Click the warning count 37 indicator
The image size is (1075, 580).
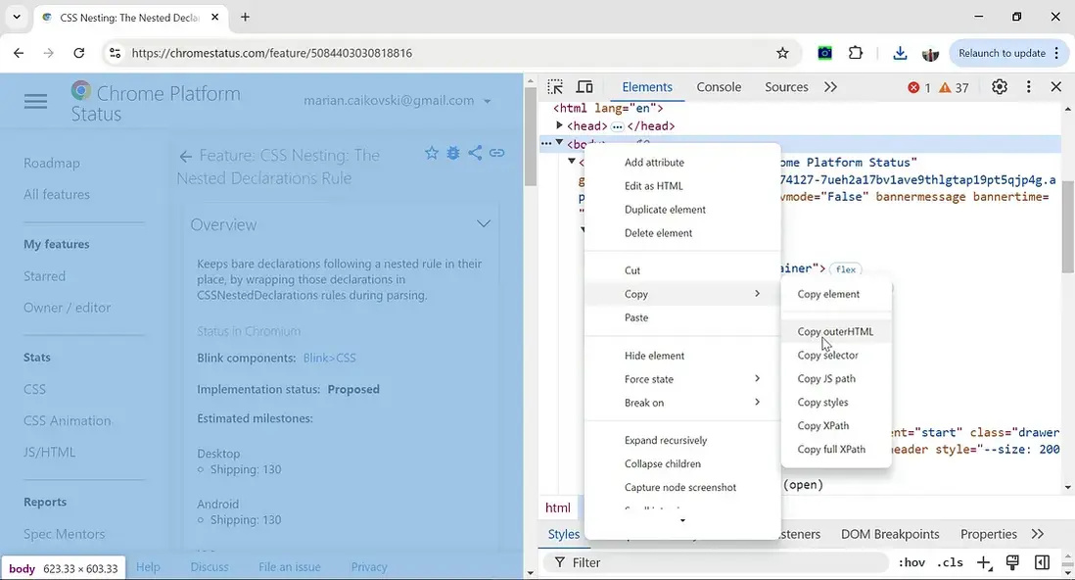tap(954, 88)
